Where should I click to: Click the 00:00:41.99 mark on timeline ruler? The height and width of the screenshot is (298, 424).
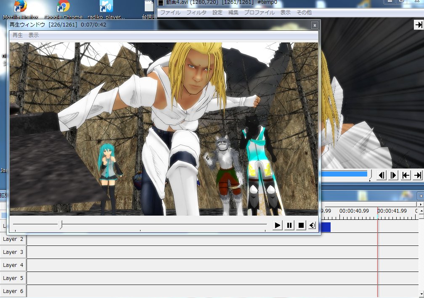(x=392, y=211)
